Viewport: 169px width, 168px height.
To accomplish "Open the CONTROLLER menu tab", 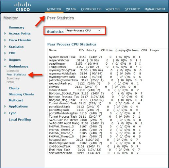I will click(91, 9).
